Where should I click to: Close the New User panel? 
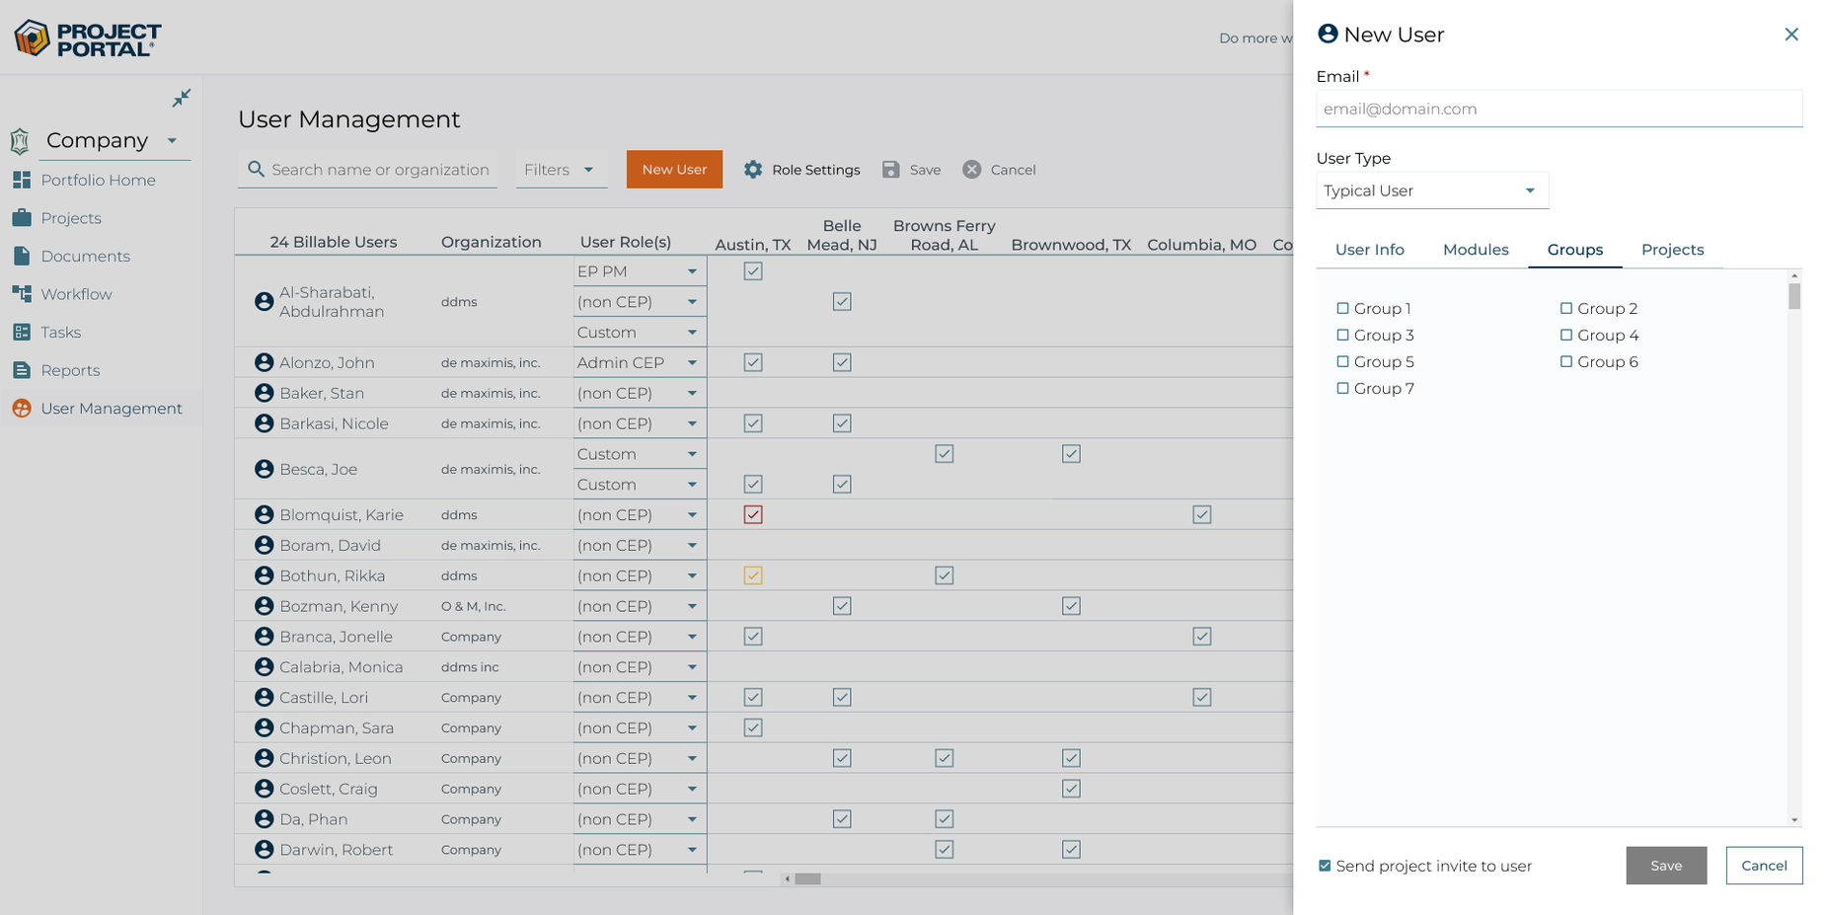tap(1791, 35)
